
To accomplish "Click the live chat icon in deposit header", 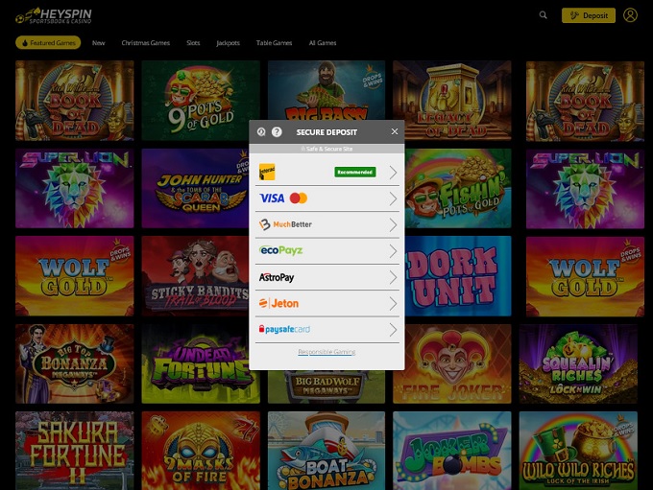I will tap(262, 131).
